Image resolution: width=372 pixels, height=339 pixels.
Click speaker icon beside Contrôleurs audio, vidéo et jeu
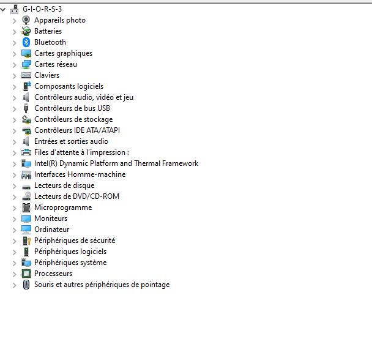26,97
